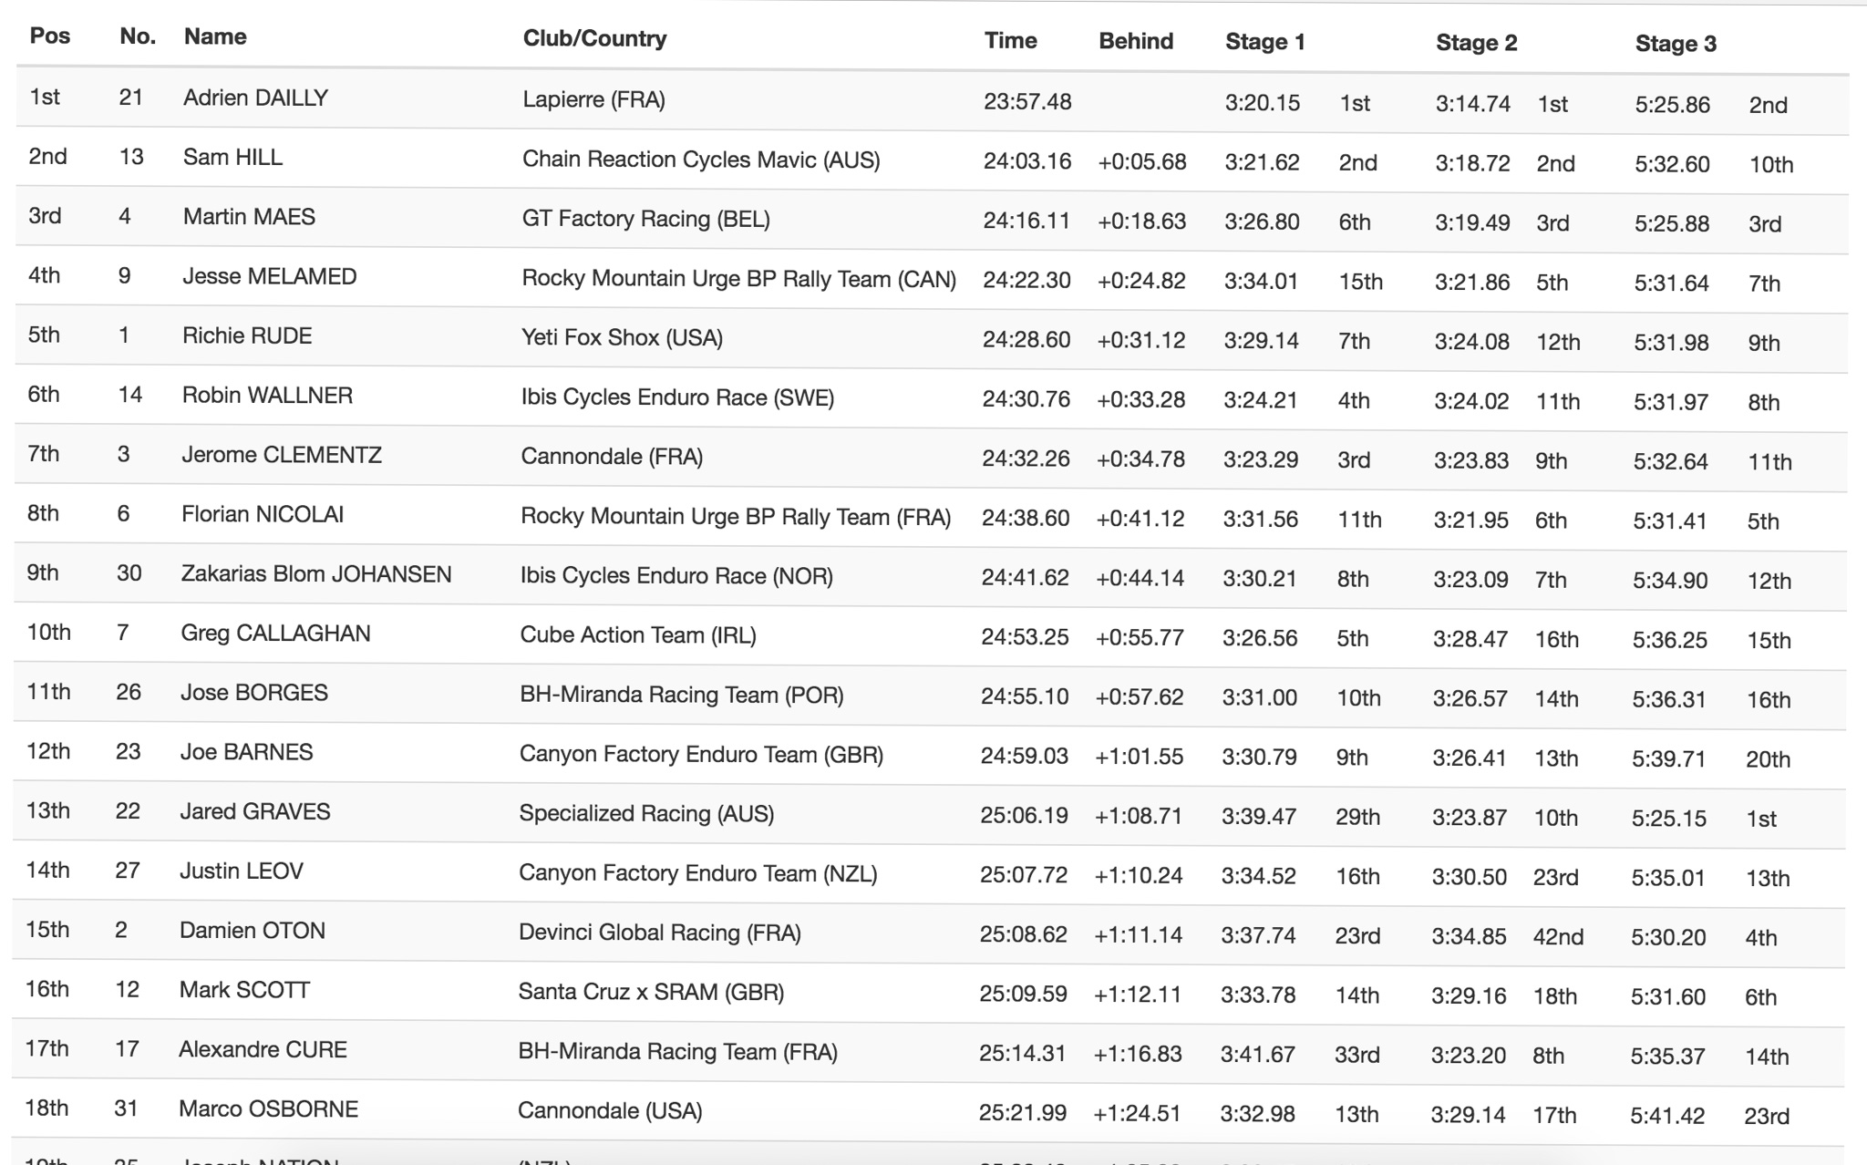Click the Name column header
This screenshot has height=1165, width=1867.
pos(215,36)
